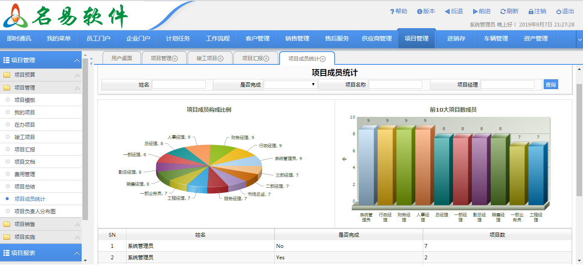Collapse the 项目报表 panel header
This screenshot has width=583, height=267.
pos(77,253)
